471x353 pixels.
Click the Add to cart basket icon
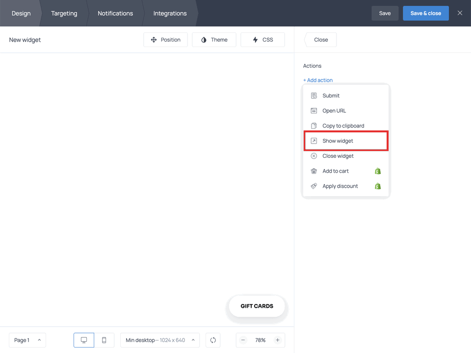(314, 171)
